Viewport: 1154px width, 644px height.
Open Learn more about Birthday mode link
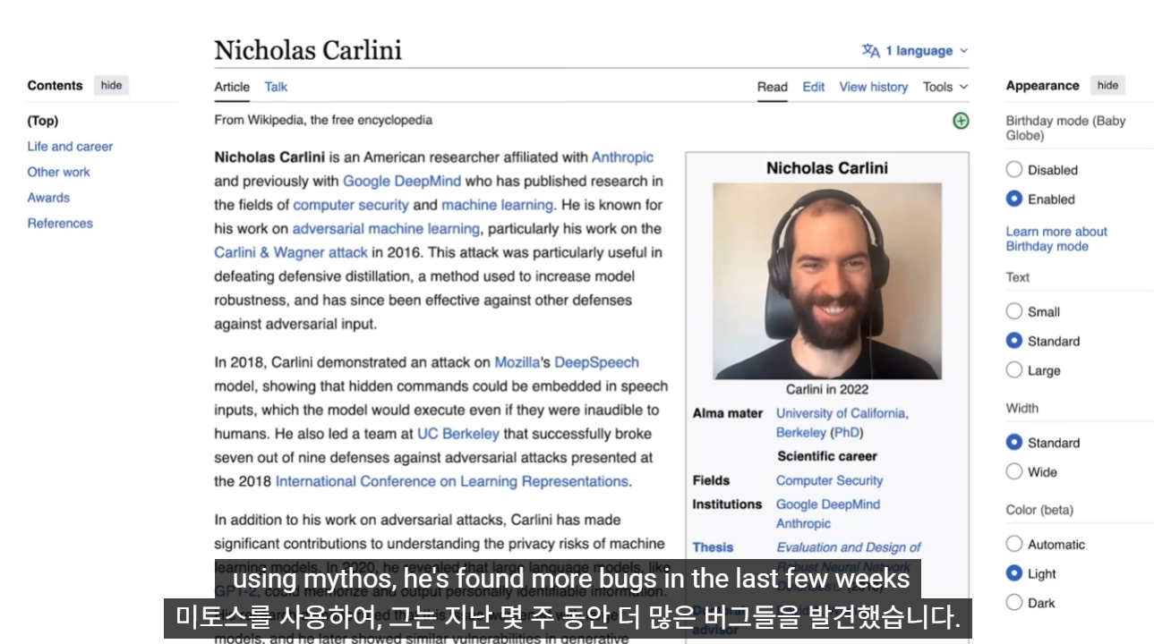coord(1056,239)
